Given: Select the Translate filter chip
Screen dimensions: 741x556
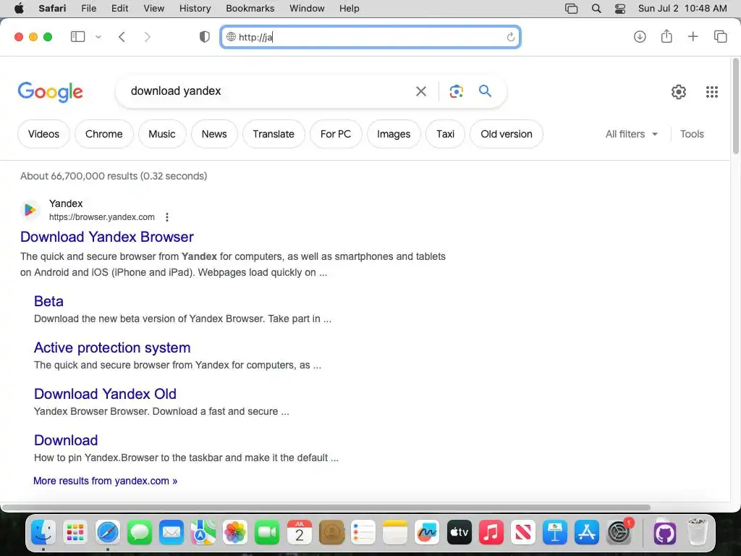Looking at the screenshot, I should tap(274, 134).
